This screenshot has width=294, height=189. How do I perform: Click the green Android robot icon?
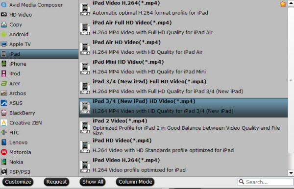(x=4, y=34)
